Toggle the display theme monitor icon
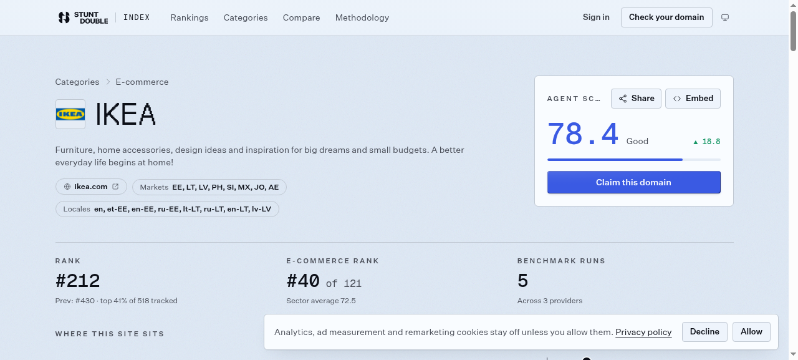This screenshot has height=360, width=798. click(725, 17)
